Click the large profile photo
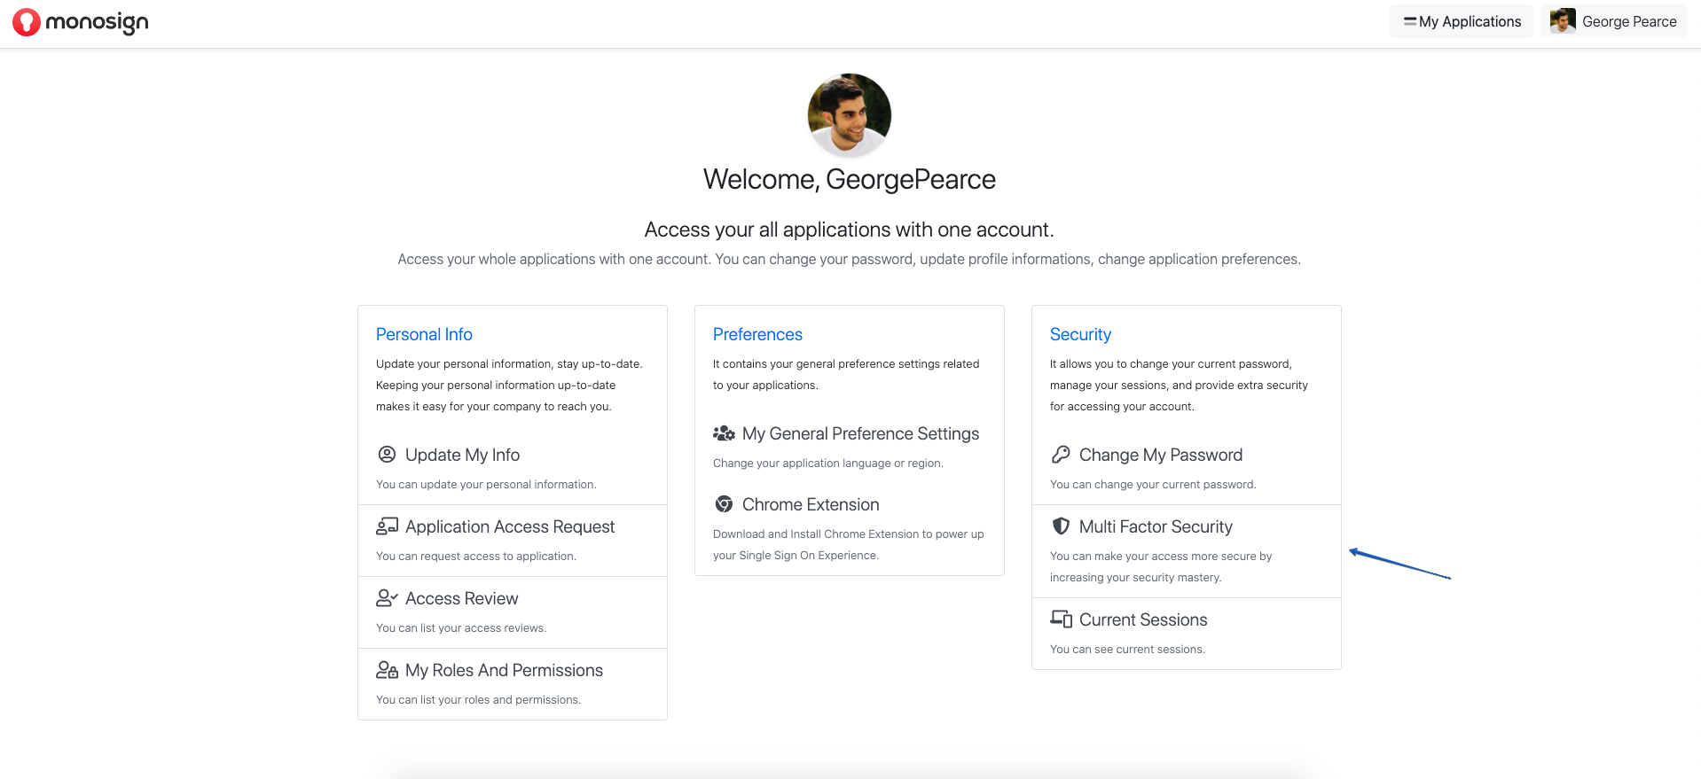Image resolution: width=1701 pixels, height=779 pixels. 849,115
